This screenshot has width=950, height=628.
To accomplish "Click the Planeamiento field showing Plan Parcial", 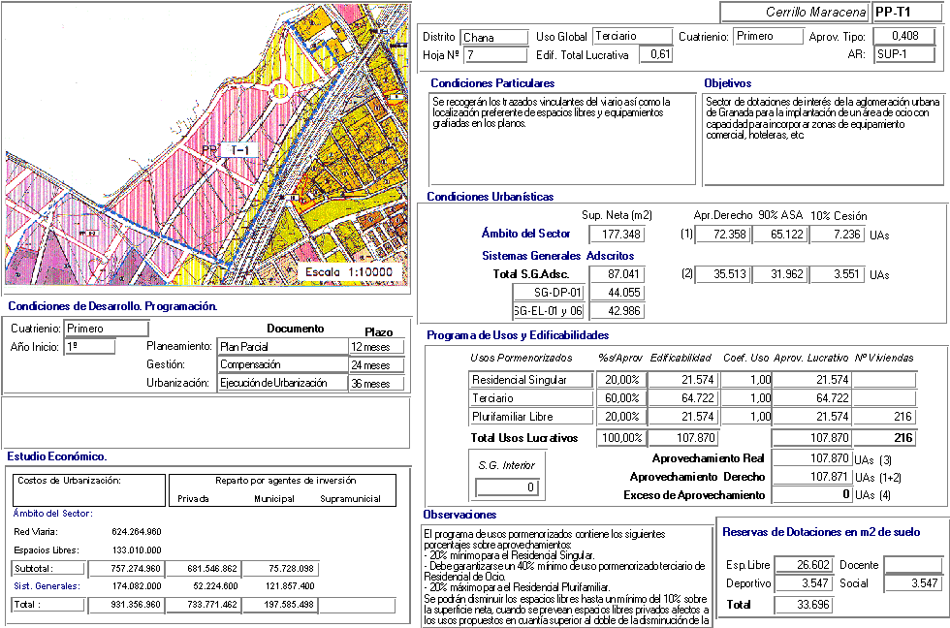I will click(282, 346).
